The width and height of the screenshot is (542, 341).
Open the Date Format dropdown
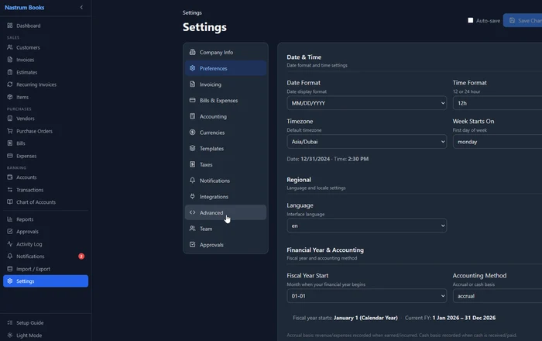point(366,103)
